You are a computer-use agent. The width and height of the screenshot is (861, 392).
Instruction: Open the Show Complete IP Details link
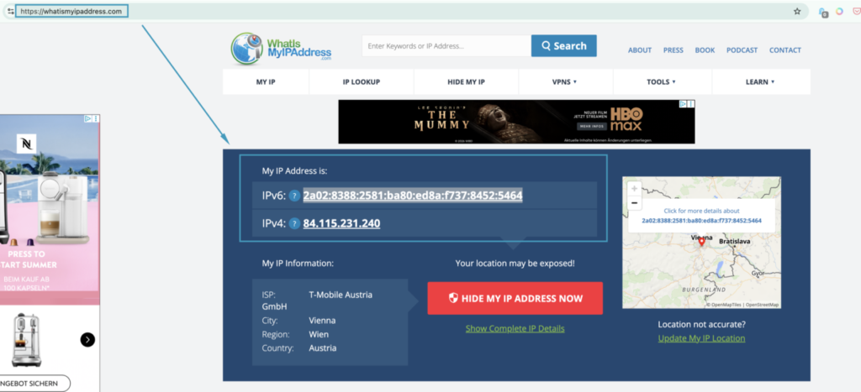pos(515,328)
